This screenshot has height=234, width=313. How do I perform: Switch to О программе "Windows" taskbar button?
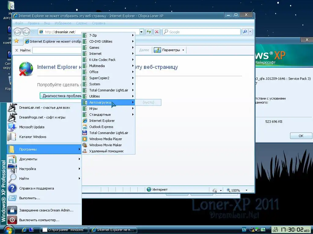click(x=64, y=230)
